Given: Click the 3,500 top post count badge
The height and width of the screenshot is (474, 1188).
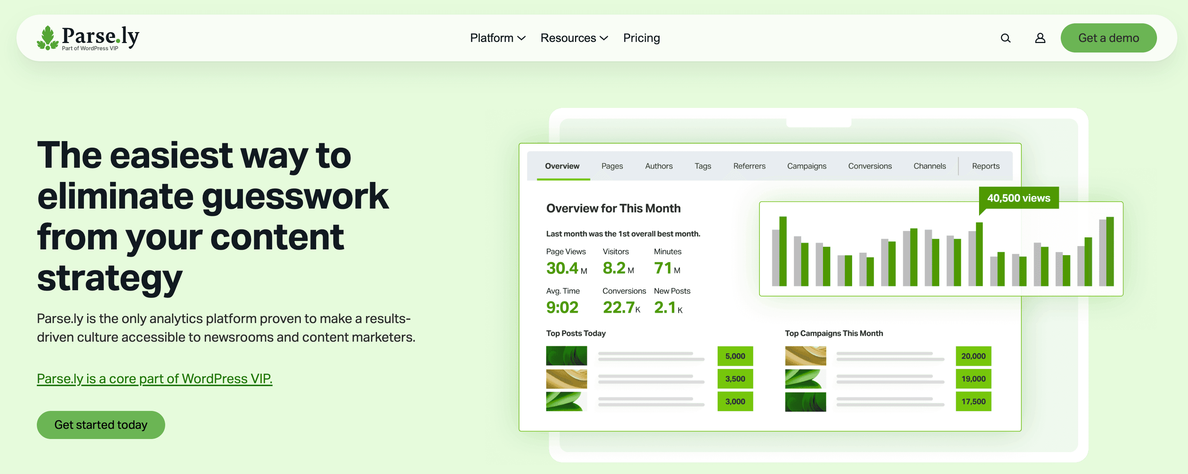Looking at the screenshot, I should (735, 378).
